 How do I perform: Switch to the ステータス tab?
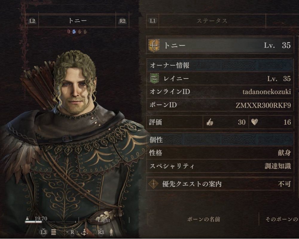(x=212, y=21)
